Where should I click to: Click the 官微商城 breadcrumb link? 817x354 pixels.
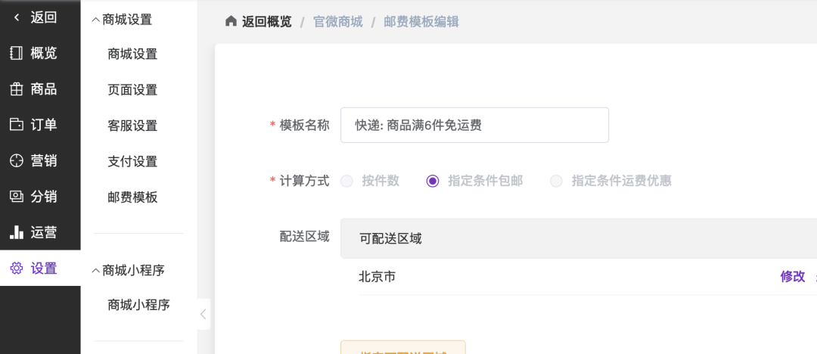[x=338, y=22]
